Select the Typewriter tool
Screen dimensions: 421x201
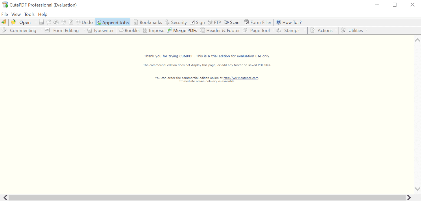[x=100, y=30]
